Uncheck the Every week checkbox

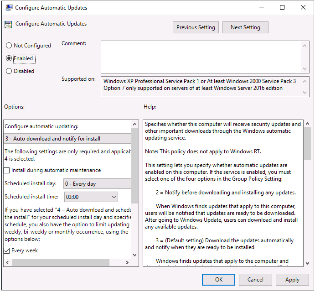click(7, 250)
